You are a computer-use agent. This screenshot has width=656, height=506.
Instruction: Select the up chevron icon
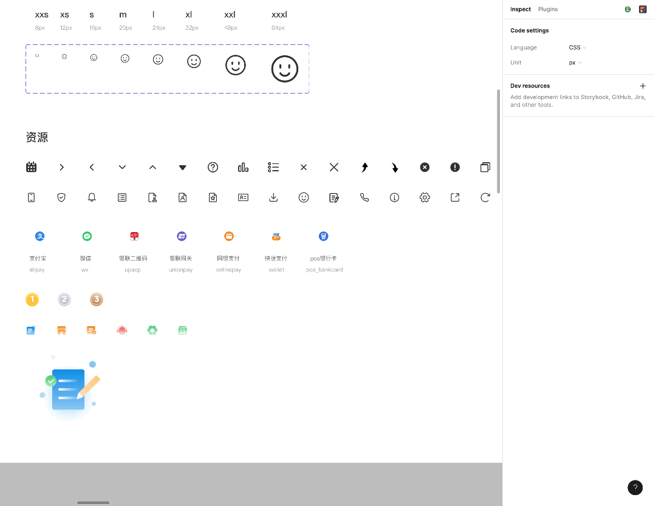(x=152, y=168)
